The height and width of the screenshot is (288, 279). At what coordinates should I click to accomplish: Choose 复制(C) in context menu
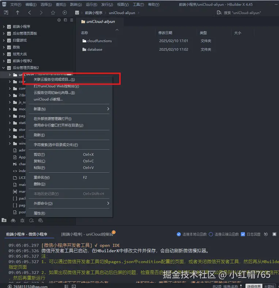[x=69, y=161]
